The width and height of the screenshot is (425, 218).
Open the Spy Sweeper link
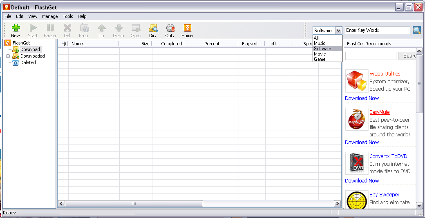click(385, 194)
